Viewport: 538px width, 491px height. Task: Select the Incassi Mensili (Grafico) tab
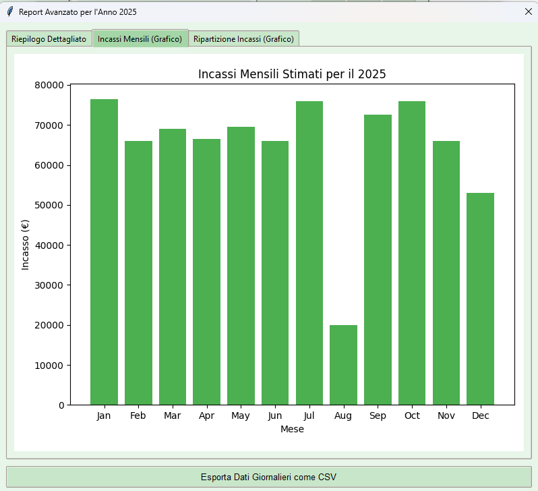pos(140,39)
